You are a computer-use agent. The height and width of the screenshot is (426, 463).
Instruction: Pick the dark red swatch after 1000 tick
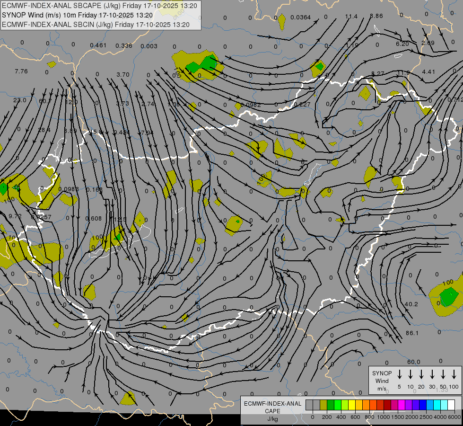(x=387, y=405)
